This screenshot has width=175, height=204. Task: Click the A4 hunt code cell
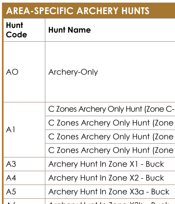tap(24, 178)
